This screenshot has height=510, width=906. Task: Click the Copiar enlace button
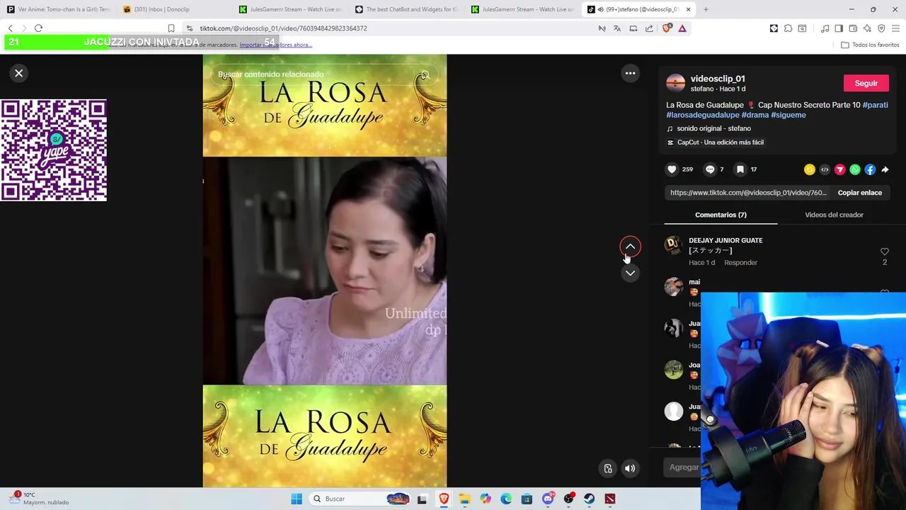(860, 193)
